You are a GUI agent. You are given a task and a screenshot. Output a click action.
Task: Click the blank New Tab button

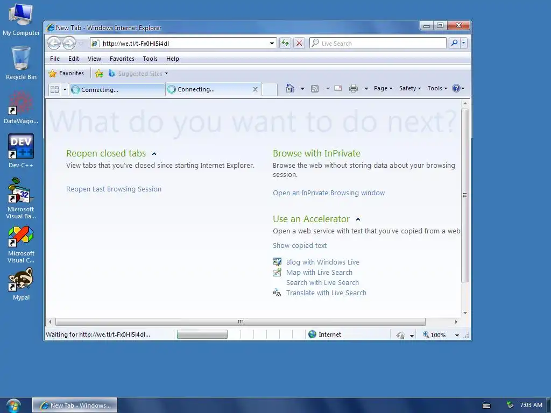click(x=270, y=89)
